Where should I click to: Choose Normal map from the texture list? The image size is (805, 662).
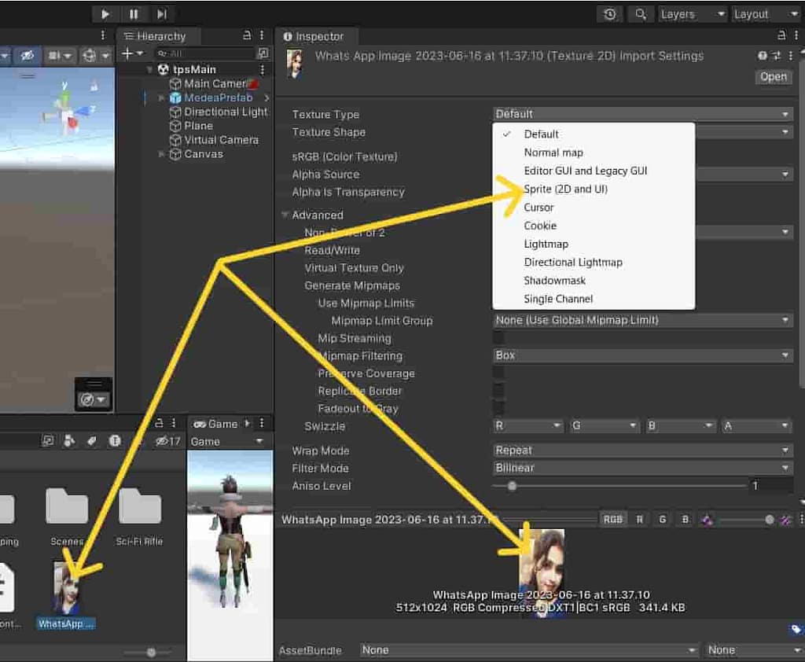click(553, 153)
